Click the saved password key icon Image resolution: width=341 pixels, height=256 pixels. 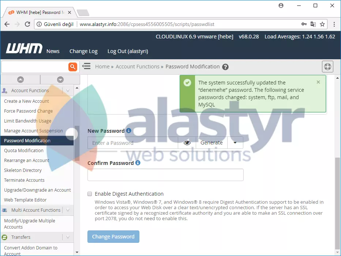[x=304, y=24]
